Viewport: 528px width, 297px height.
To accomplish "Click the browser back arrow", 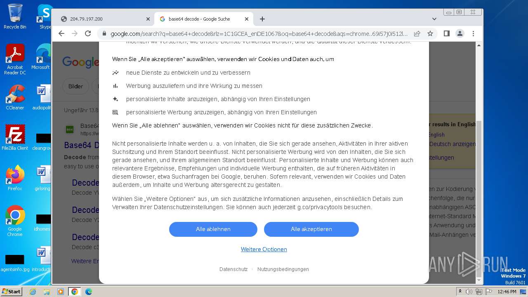I will pyautogui.click(x=61, y=33).
